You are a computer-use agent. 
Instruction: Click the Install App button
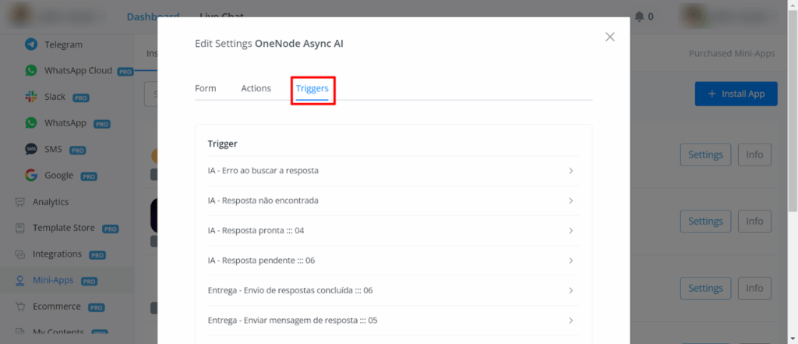tap(736, 94)
